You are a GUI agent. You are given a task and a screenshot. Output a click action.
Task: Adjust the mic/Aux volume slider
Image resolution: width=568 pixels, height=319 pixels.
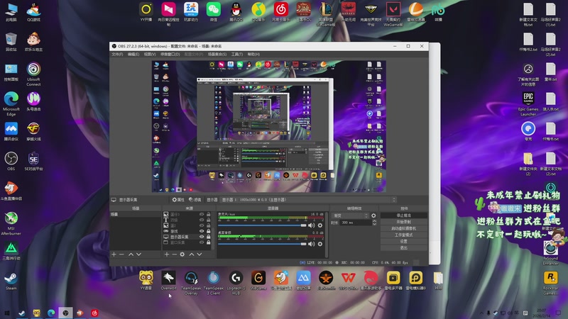pyautogui.click(x=262, y=225)
